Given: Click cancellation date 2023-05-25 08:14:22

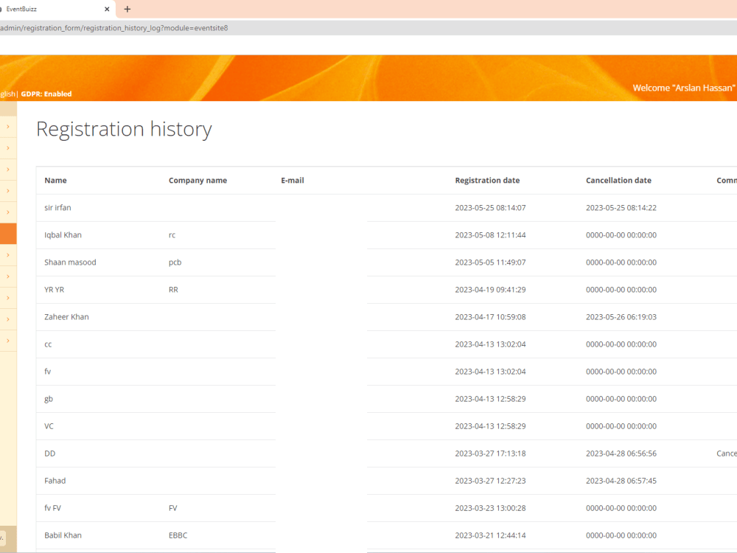Looking at the screenshot, I should [621, 207].
